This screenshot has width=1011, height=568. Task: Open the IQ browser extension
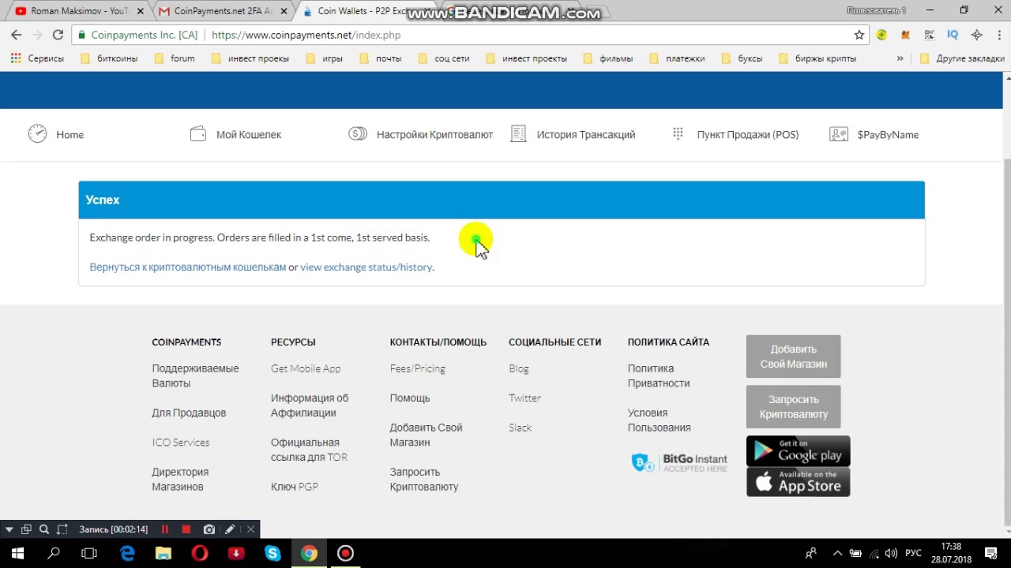(x=953, y=35)
